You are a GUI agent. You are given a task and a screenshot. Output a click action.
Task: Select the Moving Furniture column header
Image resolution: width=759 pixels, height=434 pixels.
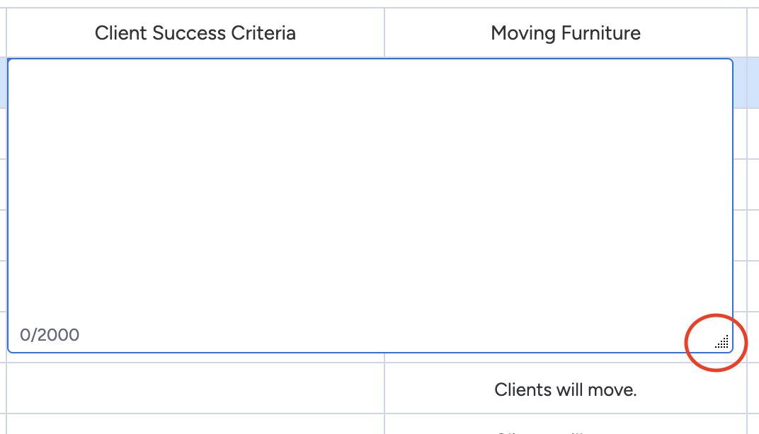pos(565,33)
